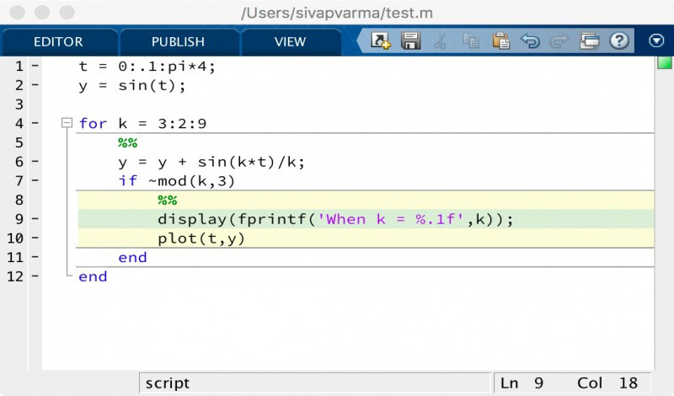The height and width of the screenshot is (396, 674).
Task: Click line number 3 in the gutter
Action: point(19,104)
